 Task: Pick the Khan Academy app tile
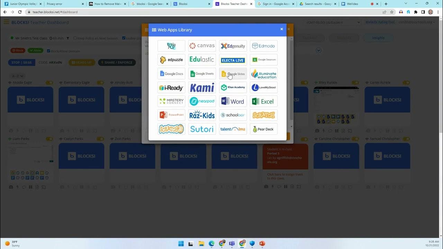coord(233,87)
